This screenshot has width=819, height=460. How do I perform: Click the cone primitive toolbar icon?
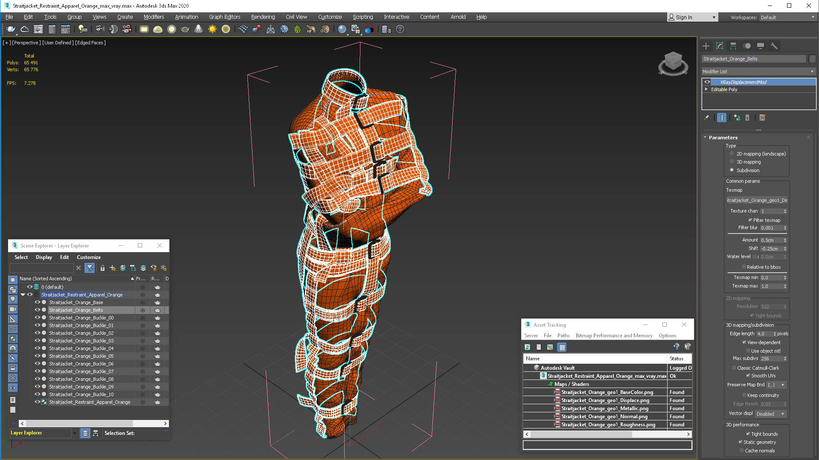(199, 29)
